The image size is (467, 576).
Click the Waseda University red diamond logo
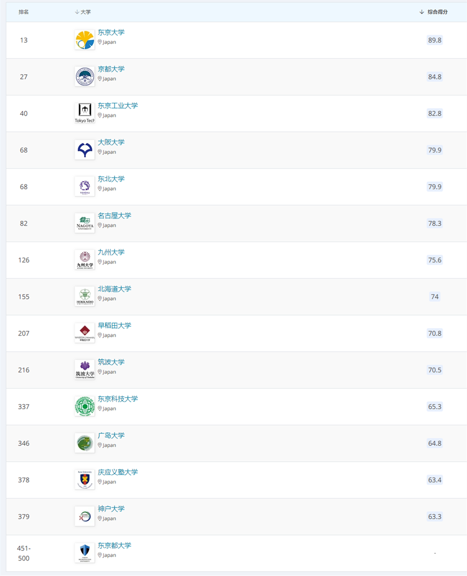pyautogui.click(x=84, y=333)
